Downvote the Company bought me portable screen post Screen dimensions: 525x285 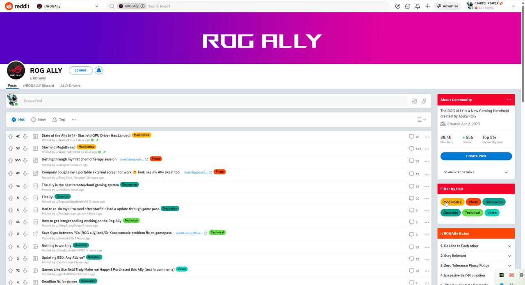pos(25,173)
